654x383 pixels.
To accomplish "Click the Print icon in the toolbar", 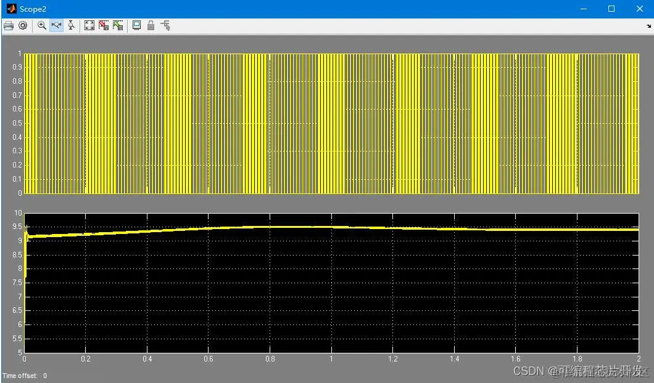I will tap(9, 25).
